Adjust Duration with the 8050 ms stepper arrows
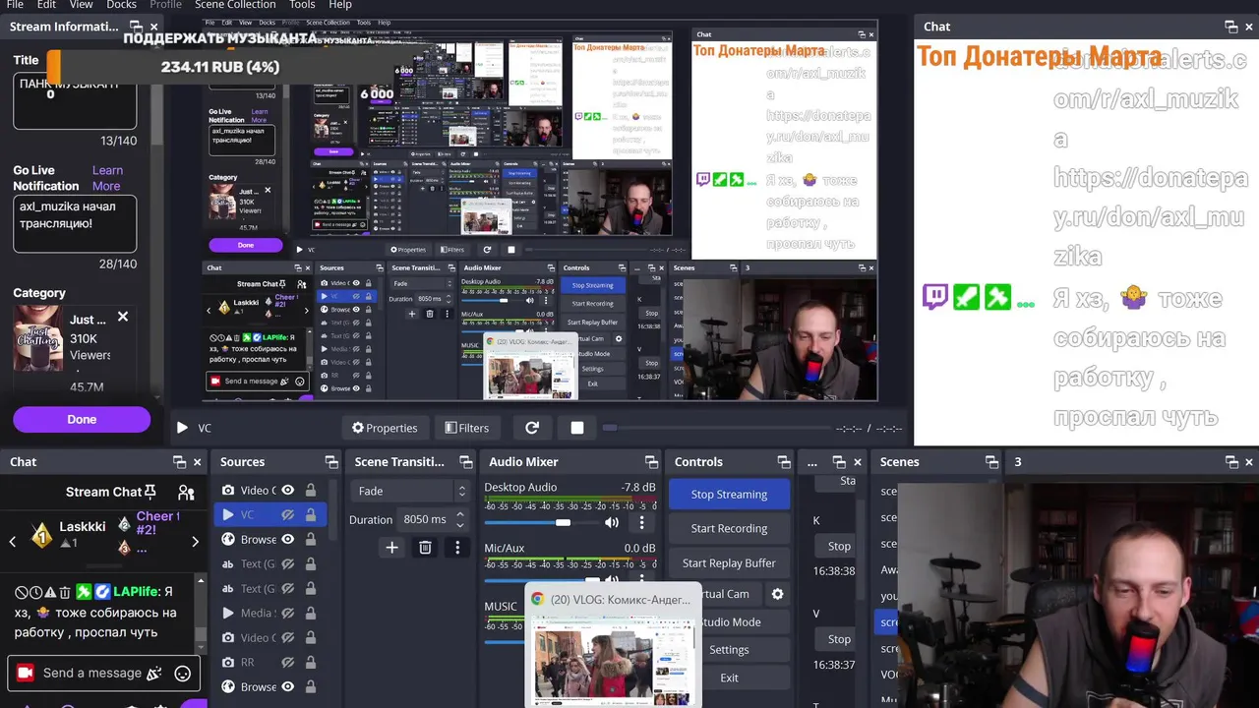 tap(462, 519)
